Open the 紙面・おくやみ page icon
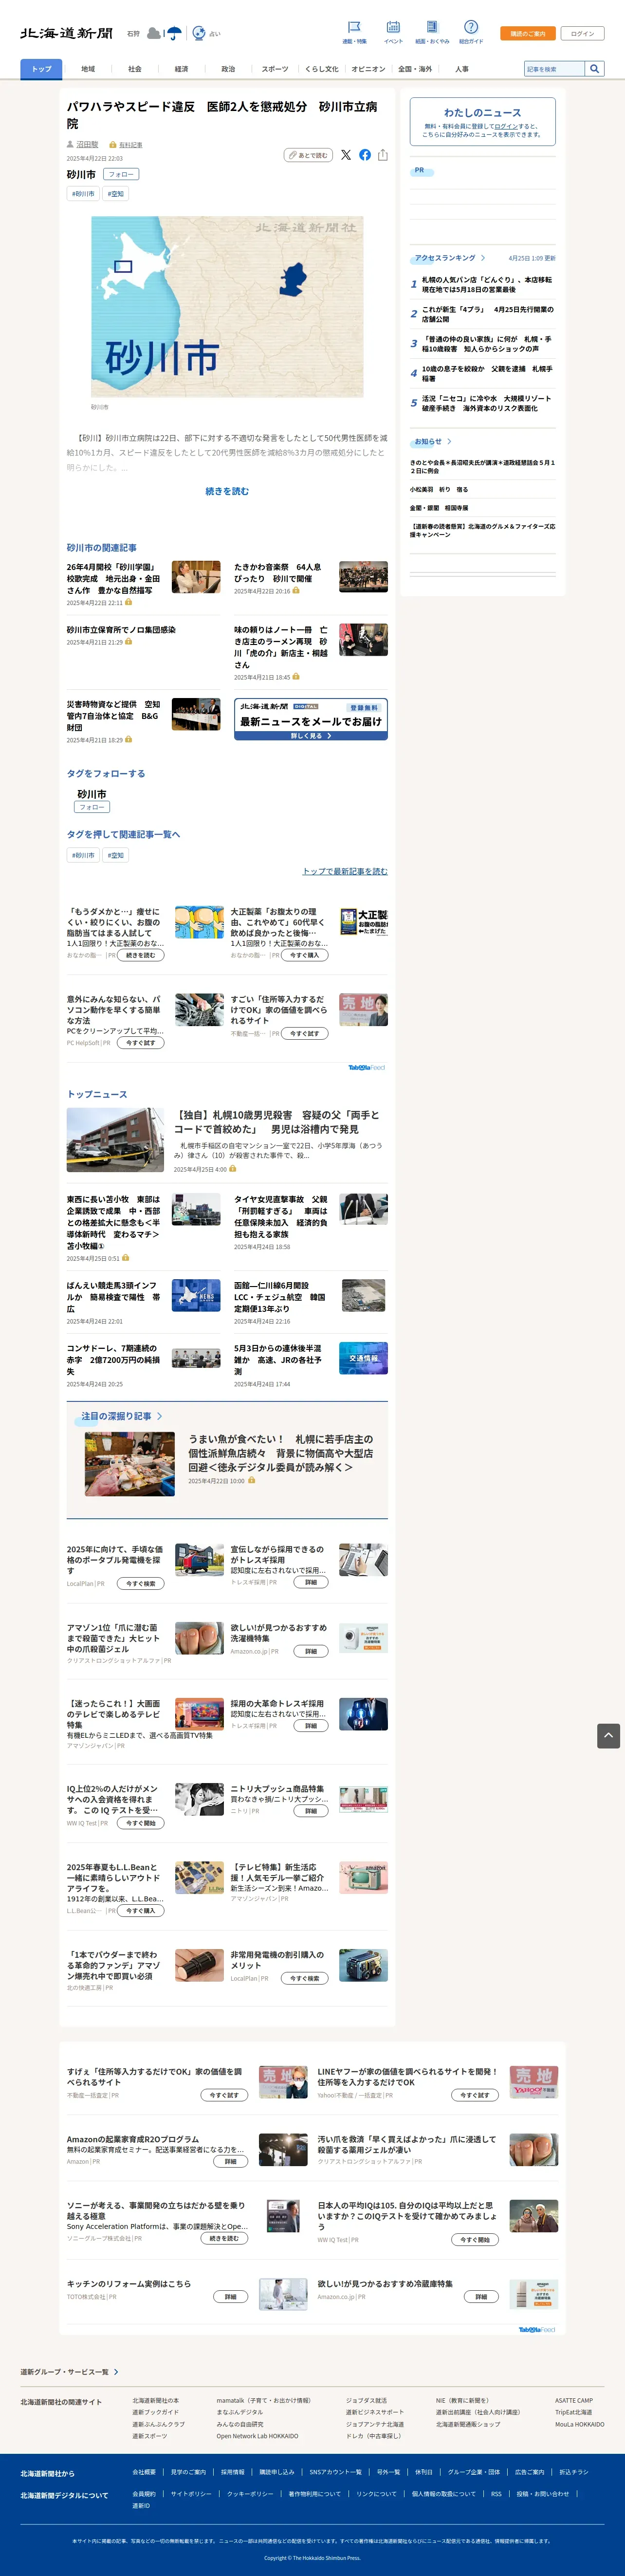This screenshot has width=625, height=2576. coord(432,27)
